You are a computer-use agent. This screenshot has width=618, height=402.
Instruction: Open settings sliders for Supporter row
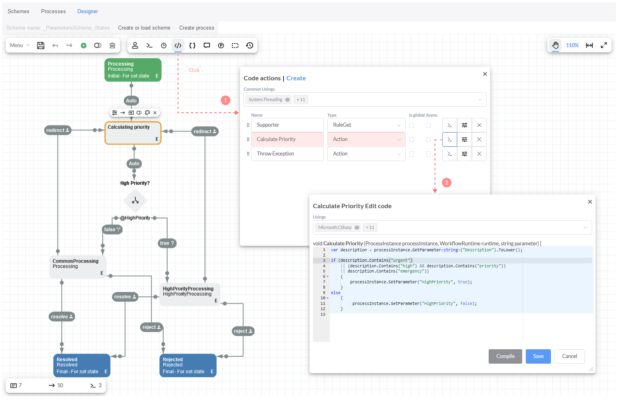(464, 125)
